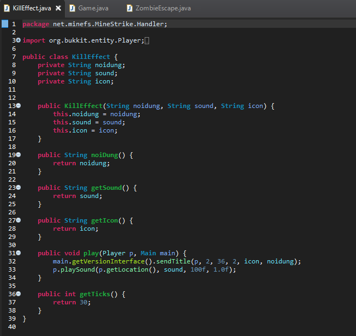
Task: Fold the getIcon method at line 27
Action: coord(18,220)
